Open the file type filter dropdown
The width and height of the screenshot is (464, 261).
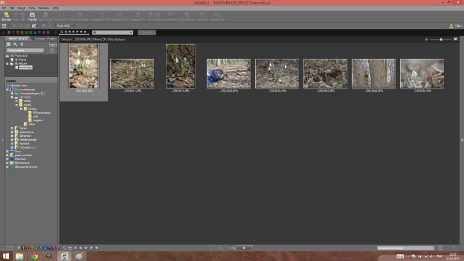(x=113, y=32)
